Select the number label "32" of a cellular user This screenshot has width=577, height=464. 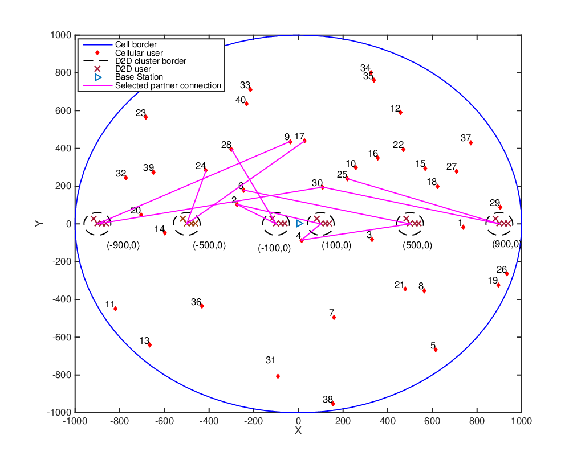[121, 174]
